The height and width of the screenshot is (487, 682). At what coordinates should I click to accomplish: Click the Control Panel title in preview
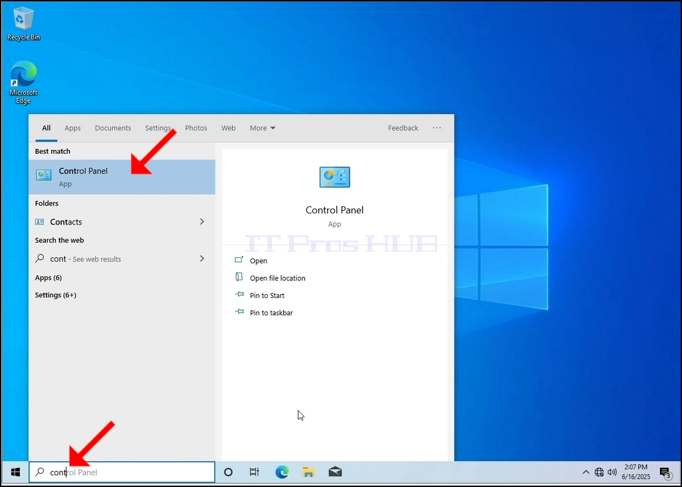[334, 210]
